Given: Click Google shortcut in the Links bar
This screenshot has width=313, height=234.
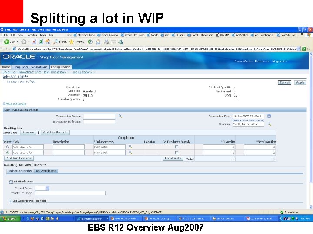Looking at the screenshot, I should click(x=153, y=35).
